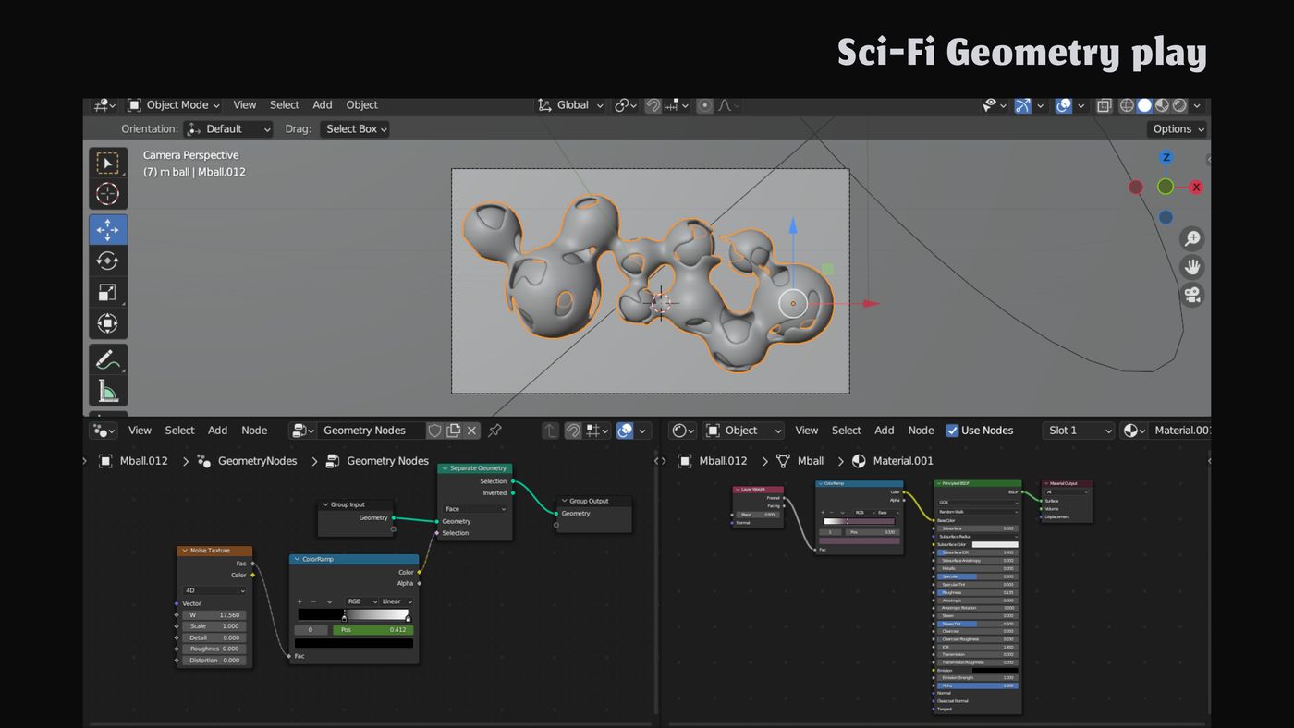The image size is (1294, 728).
Task: Click the blue Z axis gizmo
Action: click(x=1166, y=157)
